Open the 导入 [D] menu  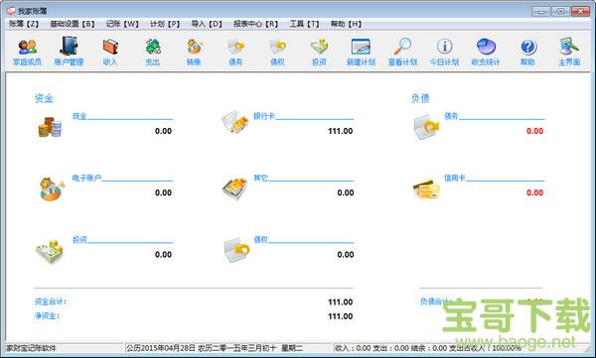(x=207, y=24)
